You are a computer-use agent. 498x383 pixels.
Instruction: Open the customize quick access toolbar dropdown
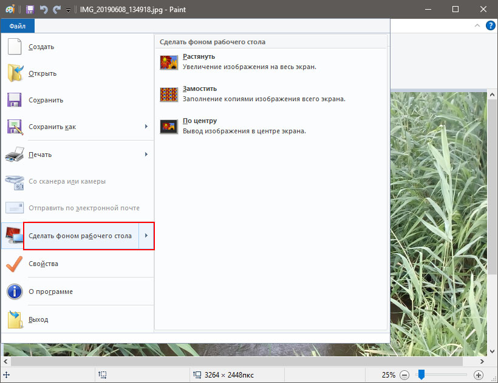pos(68,10)
